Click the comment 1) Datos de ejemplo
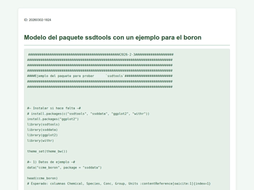The image size is (254, 190). 51,162
